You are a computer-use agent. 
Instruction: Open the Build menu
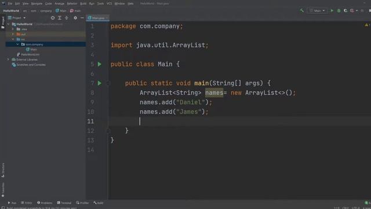coord(83,3)
